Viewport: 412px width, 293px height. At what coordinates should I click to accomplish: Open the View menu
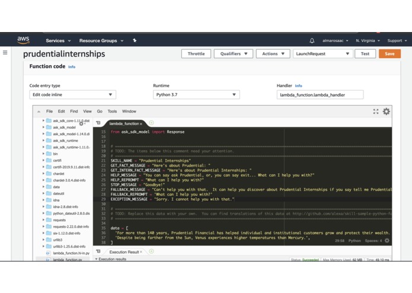[87, 112]
